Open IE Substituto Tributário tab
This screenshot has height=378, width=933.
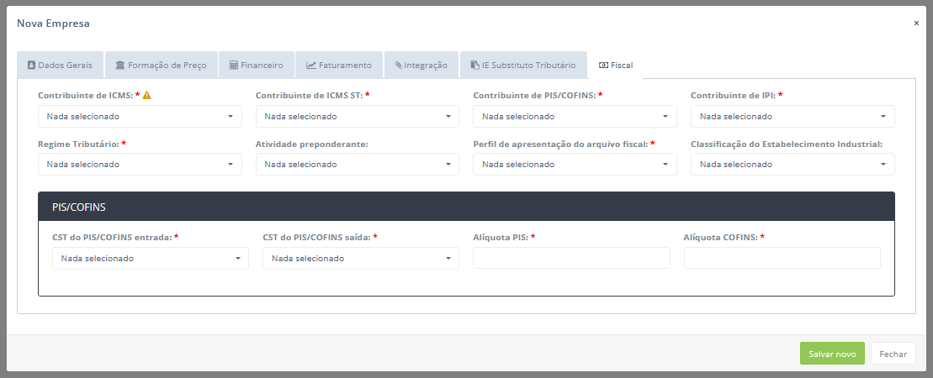pos(522,65)
